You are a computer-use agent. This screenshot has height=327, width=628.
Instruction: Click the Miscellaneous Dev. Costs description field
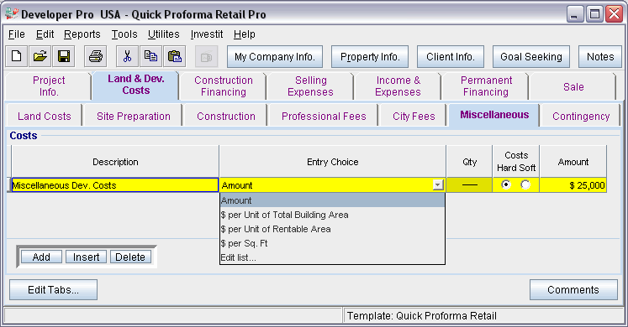click(x=115, y=185)
